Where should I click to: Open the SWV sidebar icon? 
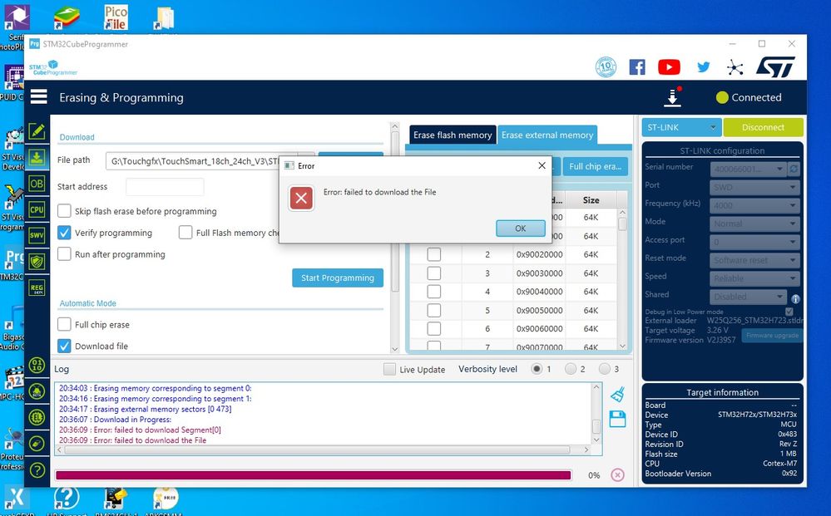(37, 235)
